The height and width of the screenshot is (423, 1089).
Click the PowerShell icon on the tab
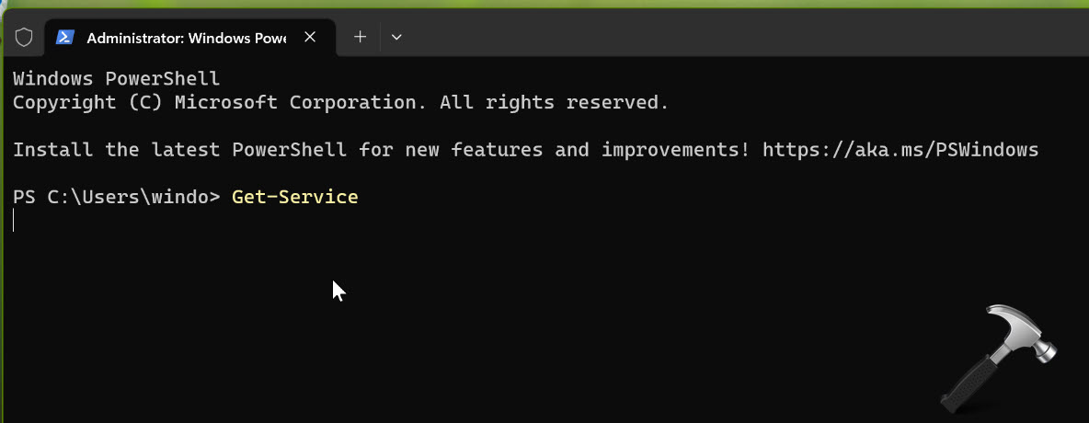[65, 38]
